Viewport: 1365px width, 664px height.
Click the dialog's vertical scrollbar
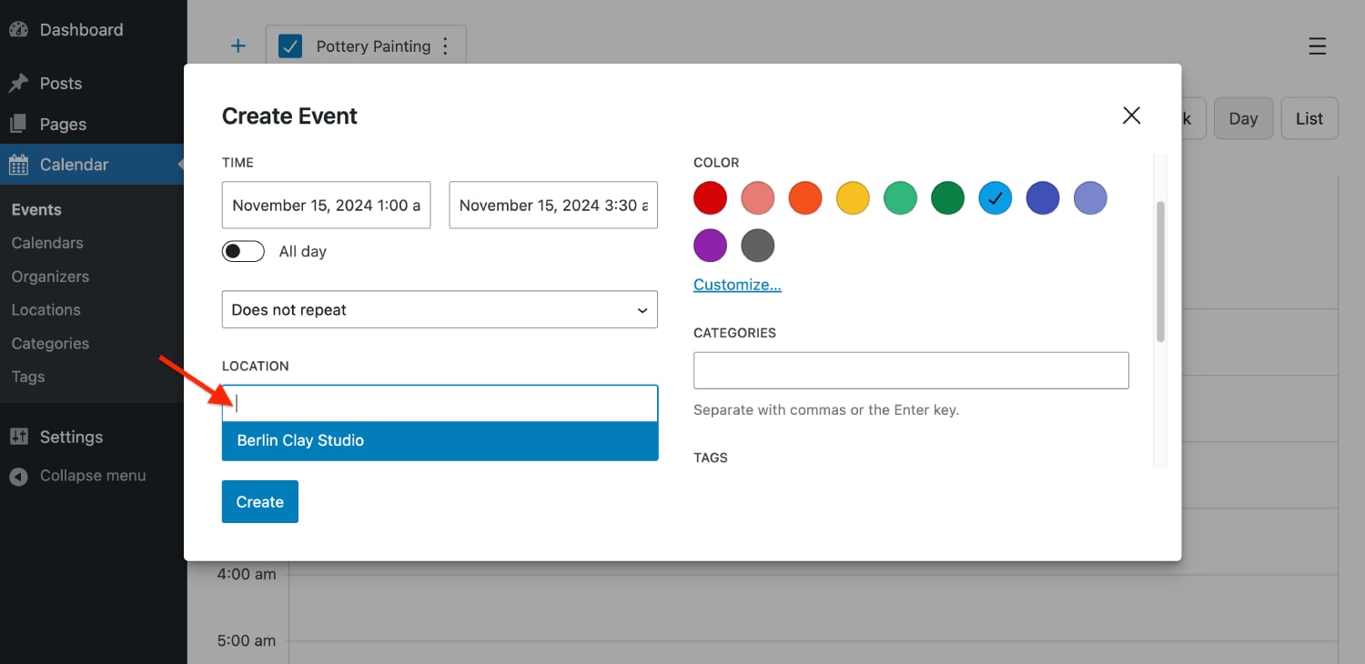pyautogui.click(x=1160, y=271)
